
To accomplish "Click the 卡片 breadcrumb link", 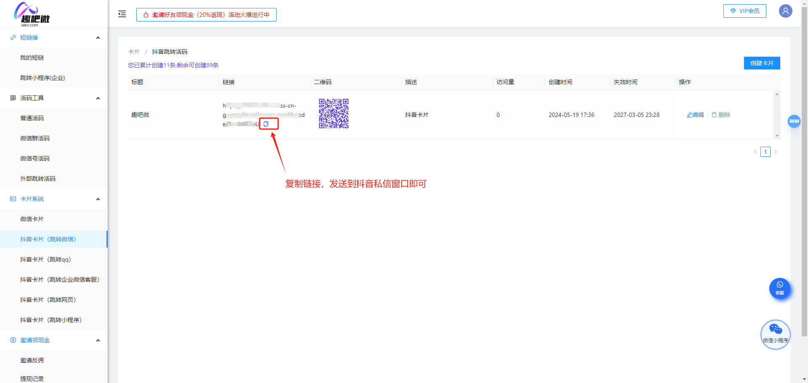I will pos(134,52).
